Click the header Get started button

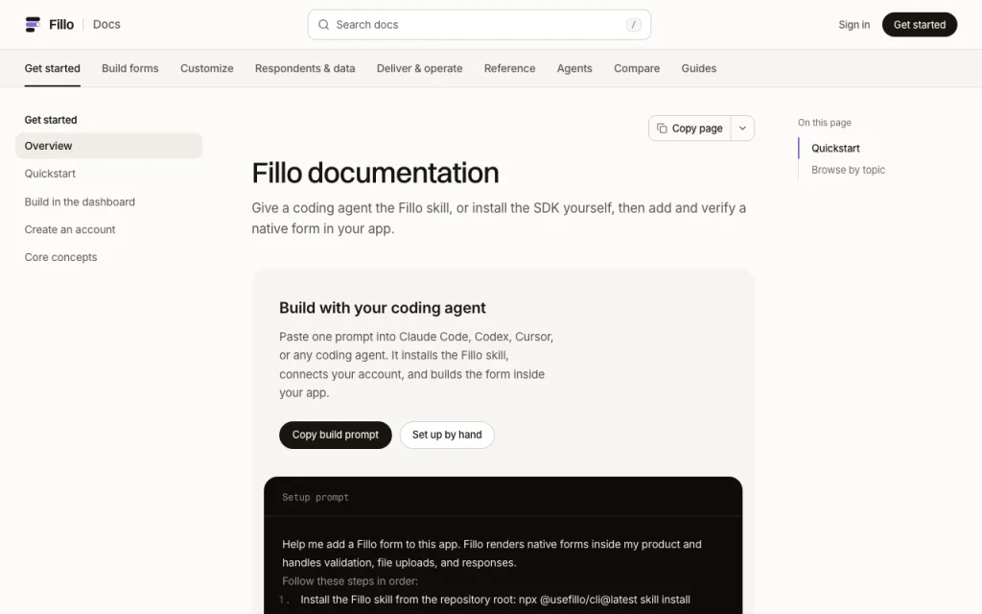[920, 24]
